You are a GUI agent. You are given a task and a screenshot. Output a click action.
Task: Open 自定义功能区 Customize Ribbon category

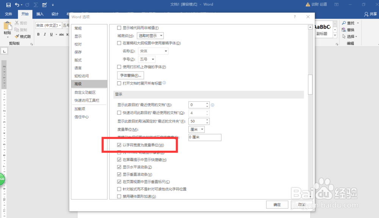(89, 92)
